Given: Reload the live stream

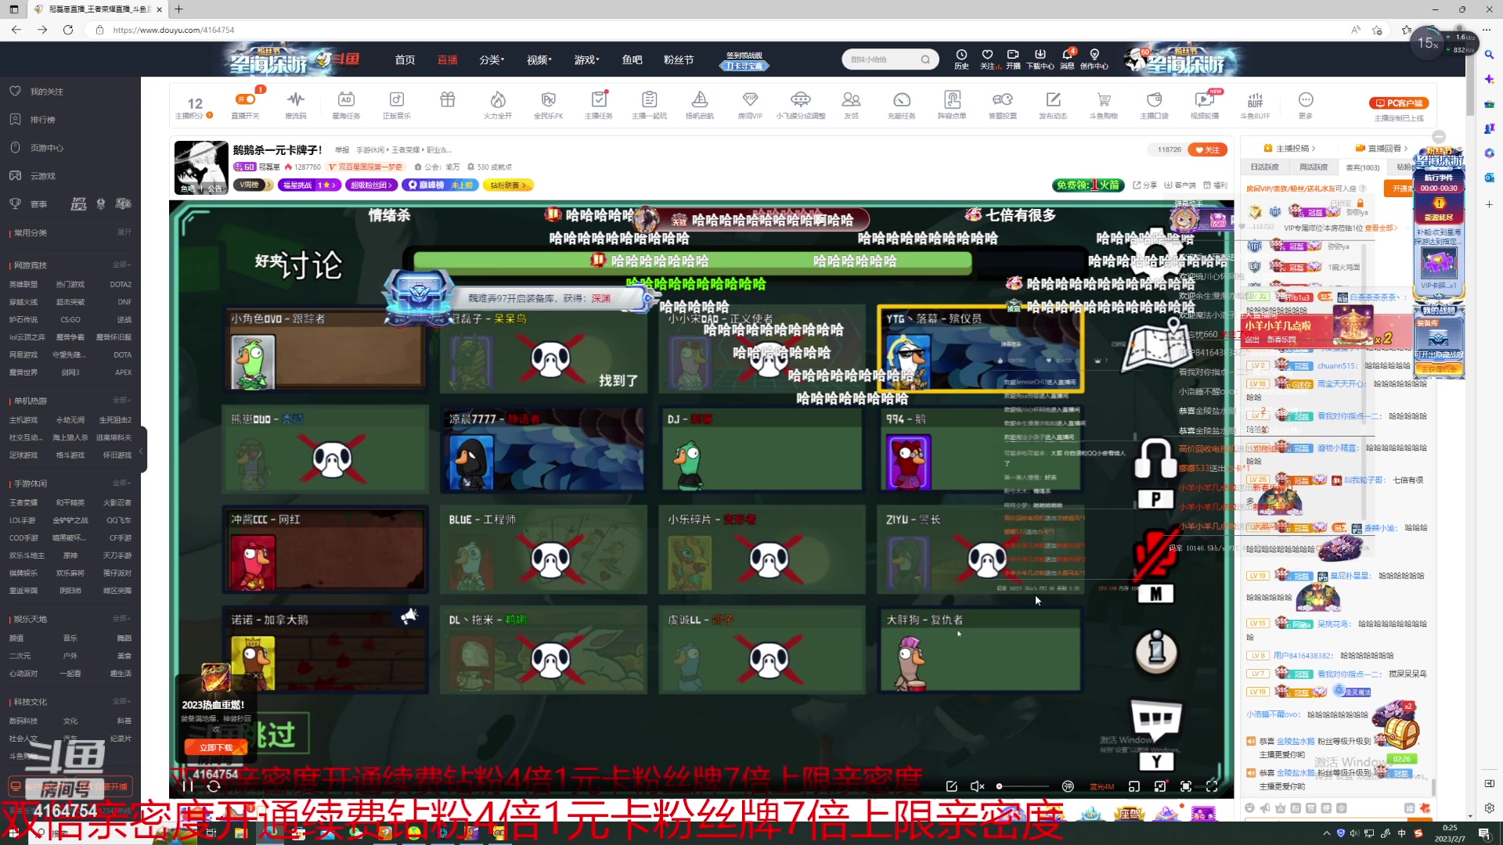Looking at the screenshot, I should click(x=213, y=786).
